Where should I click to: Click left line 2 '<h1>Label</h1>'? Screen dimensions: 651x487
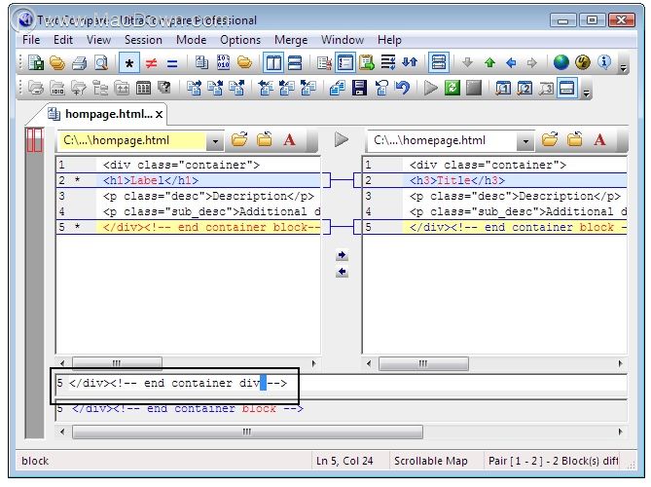click(151, 180)
